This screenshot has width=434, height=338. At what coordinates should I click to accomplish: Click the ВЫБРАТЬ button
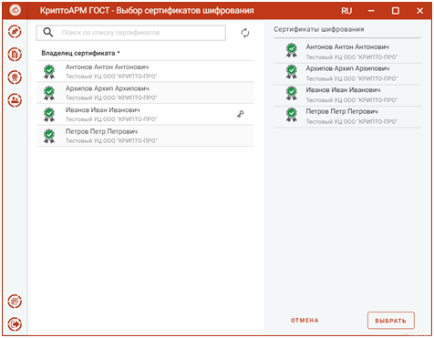click(x=390, y=321)
